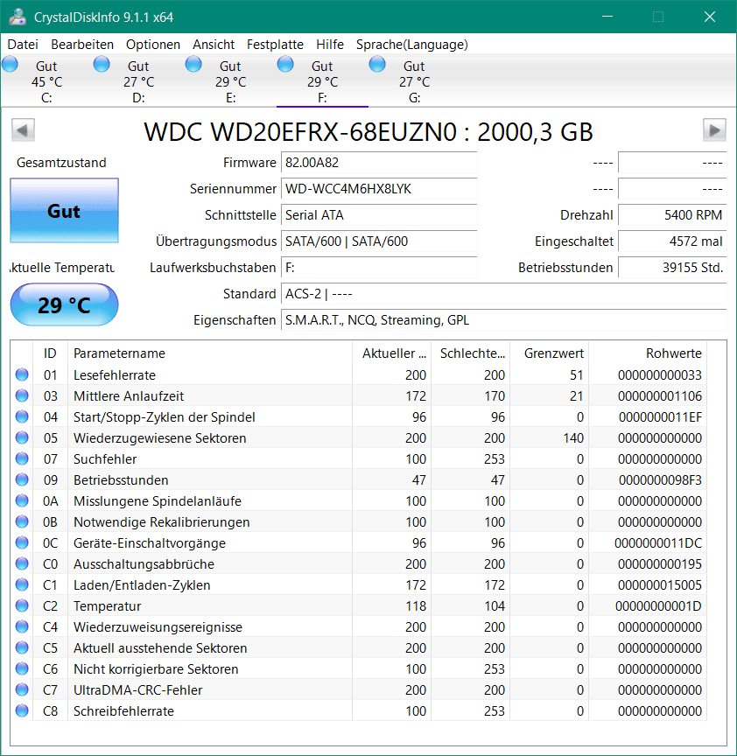This screenshot has height=756, width=737.
Task: Click the Parametername column header
Action: click(210, 353)
